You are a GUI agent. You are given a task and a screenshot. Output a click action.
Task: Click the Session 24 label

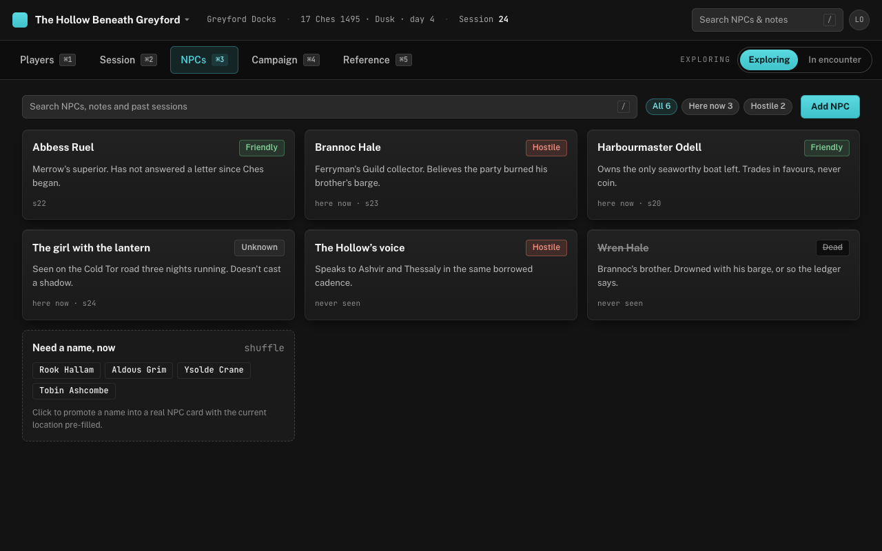(484, 20)
